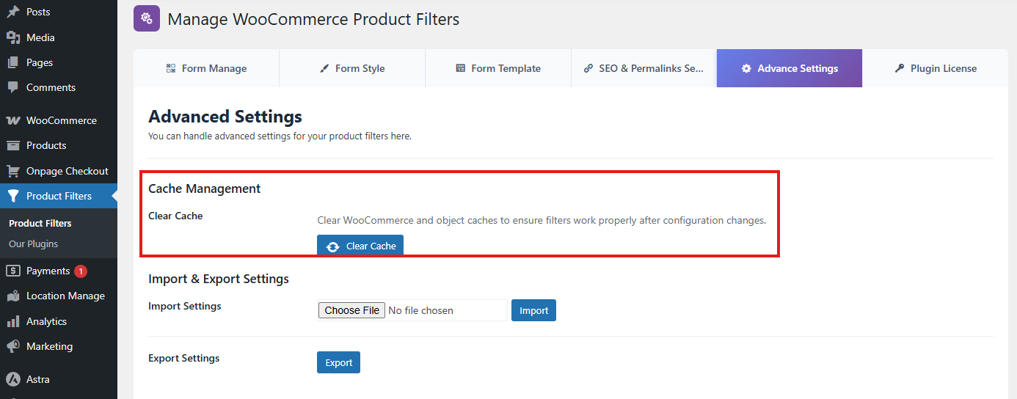Click the WooCommerce logo icon
This screenshot has width=1017, height=399.
click(13, 120)
